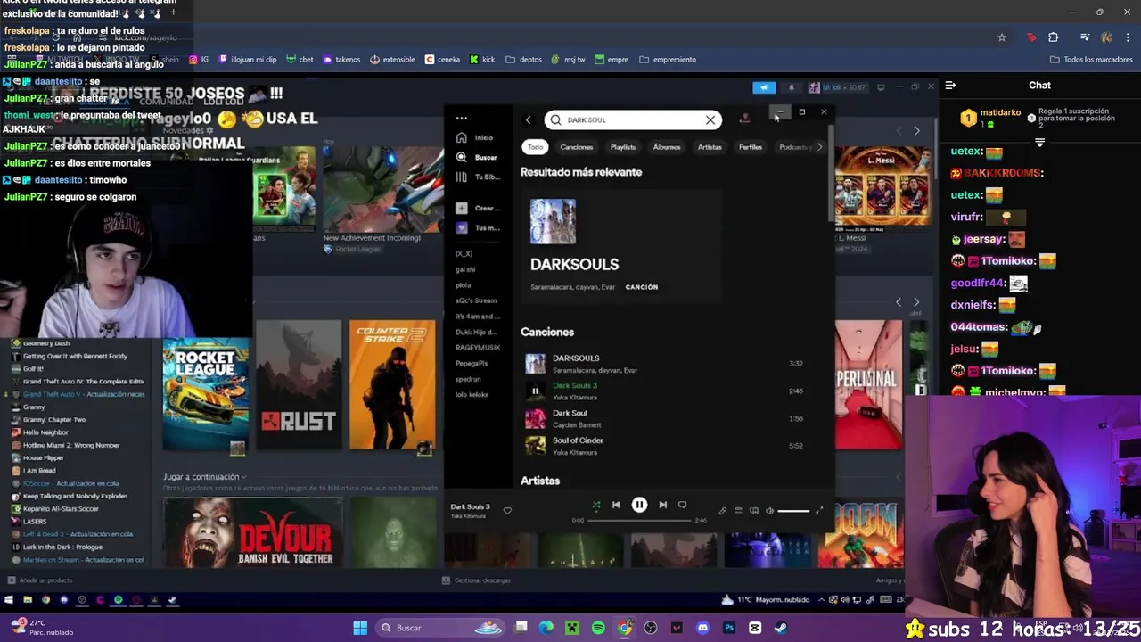Image resolution: width=1141 pixels, height=642 pixels.
Task: Select the Artistas filter chip
Action: [x=710, y=147]
